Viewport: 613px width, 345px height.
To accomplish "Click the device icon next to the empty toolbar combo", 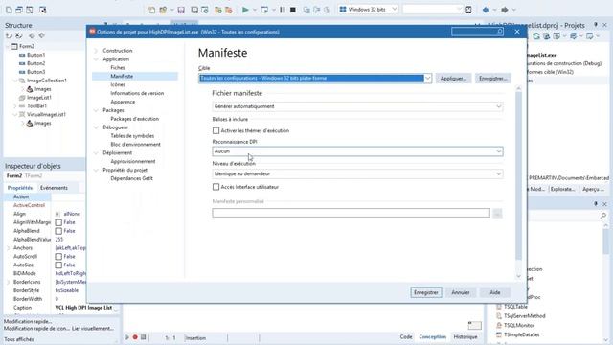I will coord(468,10).
